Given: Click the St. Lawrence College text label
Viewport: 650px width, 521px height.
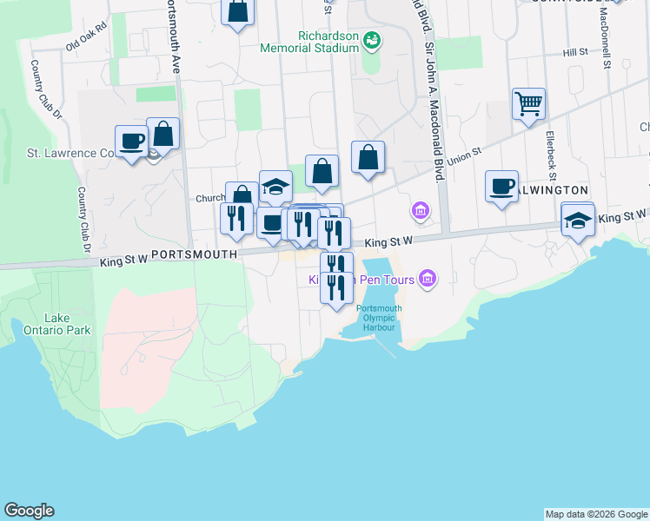Looking at the screenshot, I should (70, 153).
